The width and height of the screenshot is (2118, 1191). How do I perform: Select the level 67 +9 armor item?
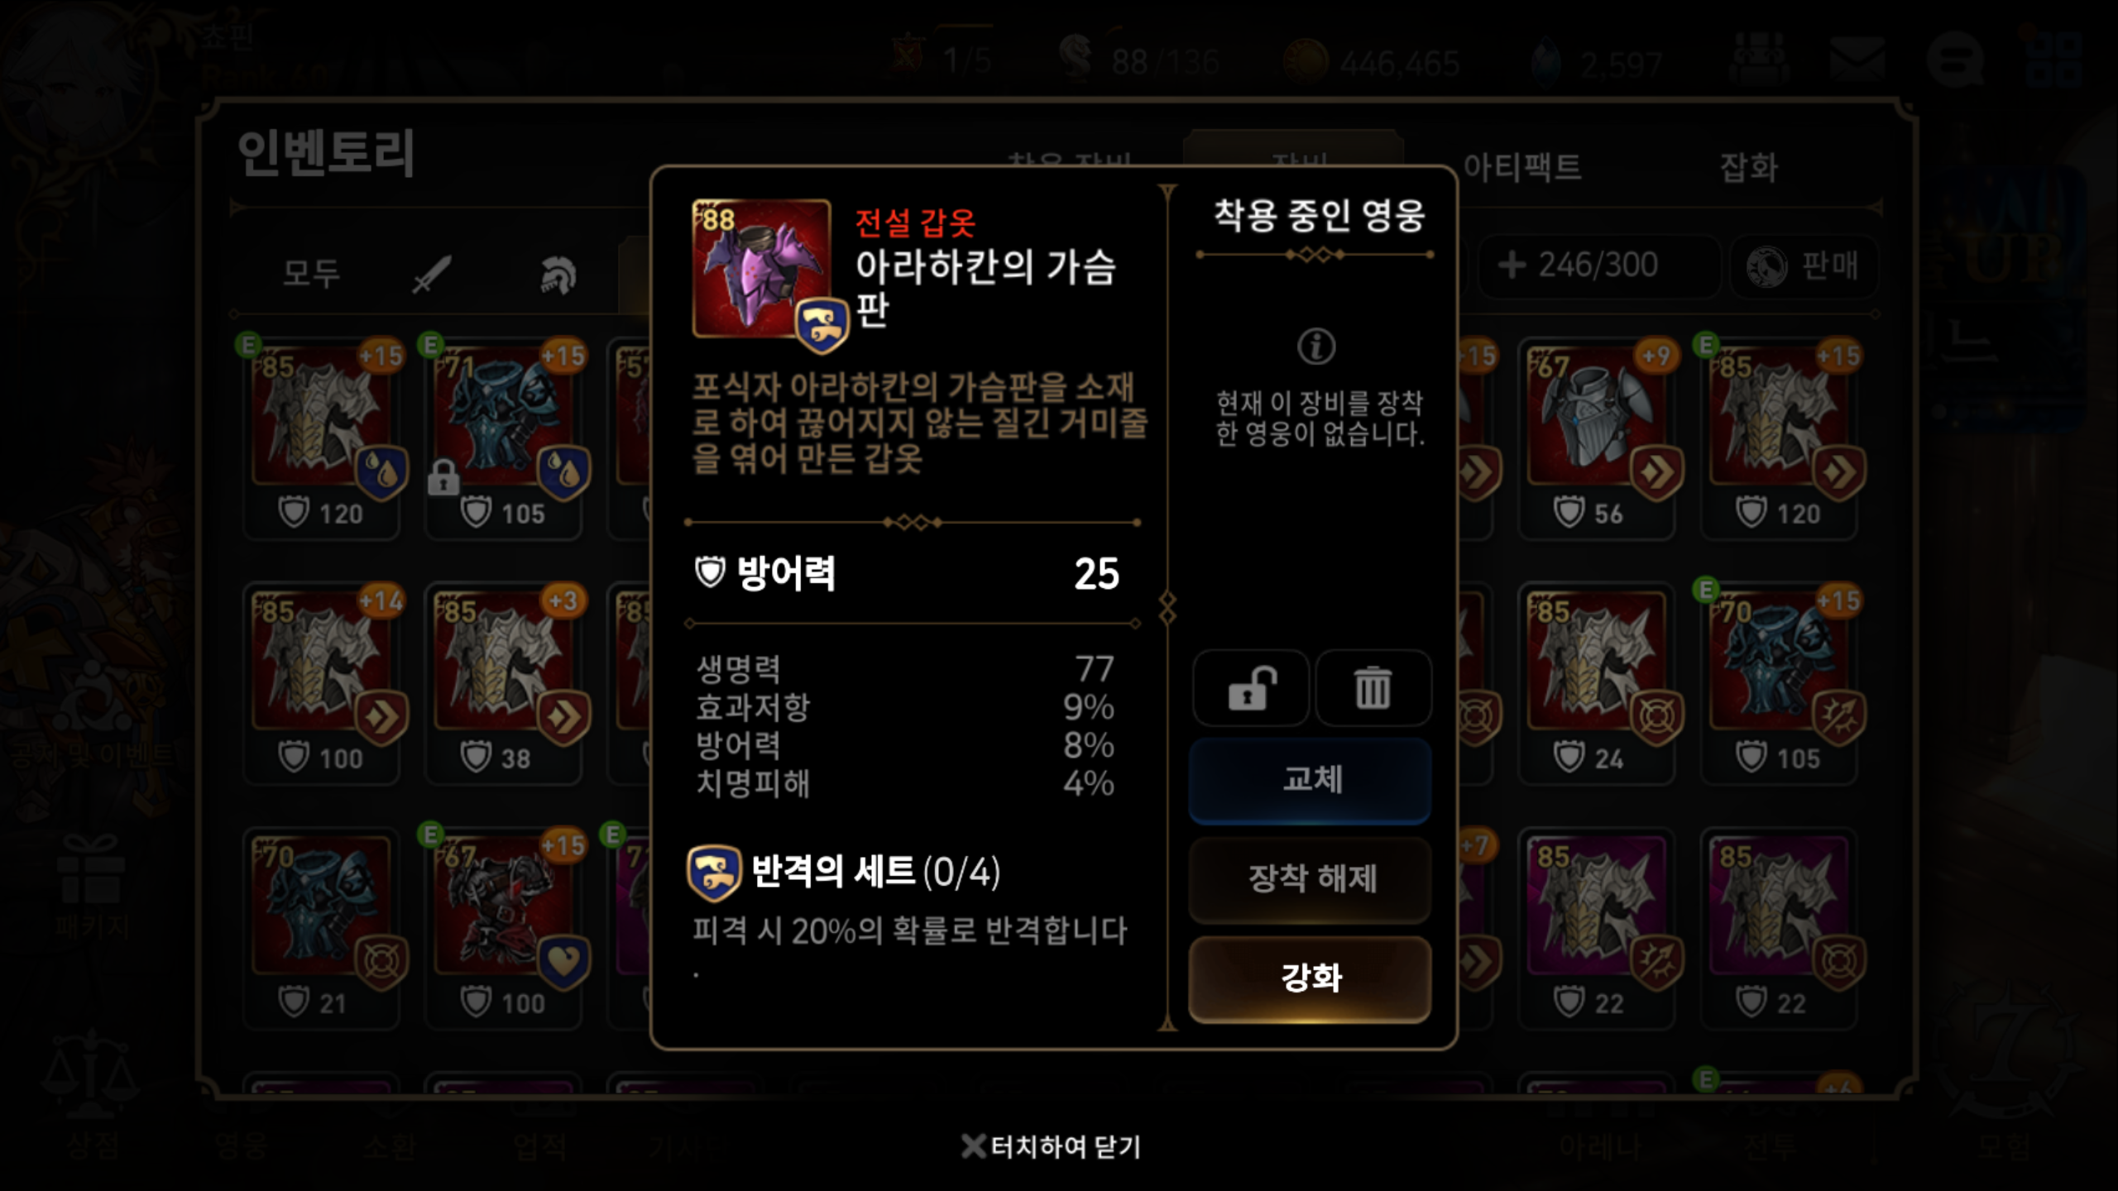(1596, 437)
